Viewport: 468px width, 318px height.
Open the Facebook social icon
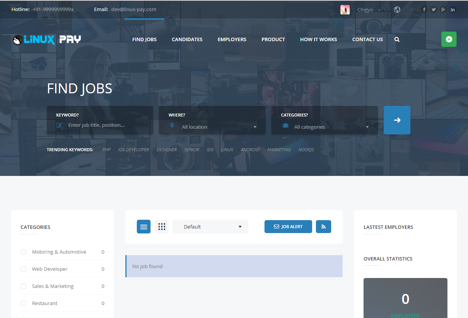[424, 10]
